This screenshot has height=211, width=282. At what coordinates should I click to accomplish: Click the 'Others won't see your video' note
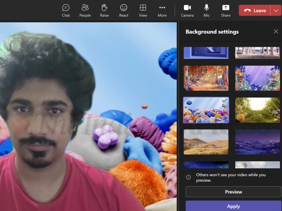(231, 177)
